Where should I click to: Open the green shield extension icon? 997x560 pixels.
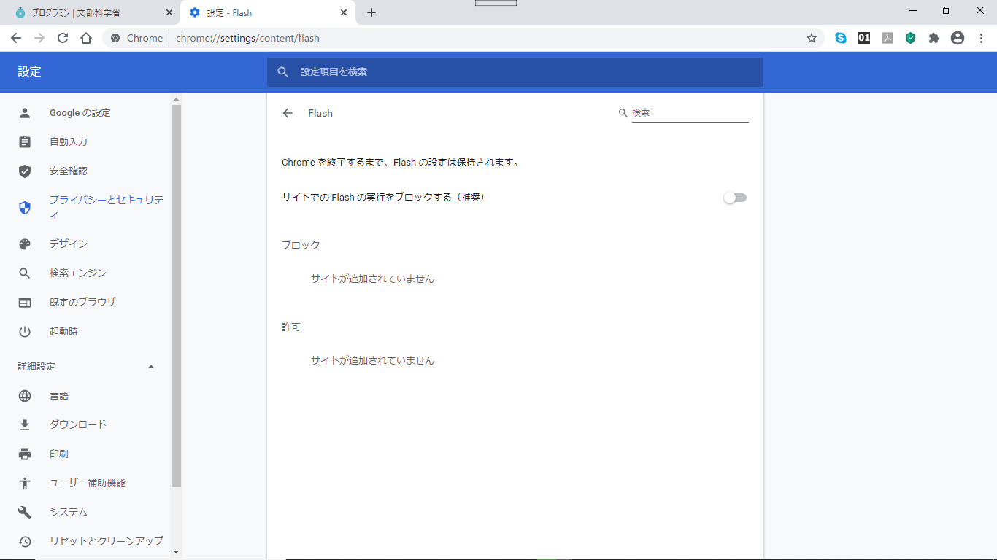911,38
